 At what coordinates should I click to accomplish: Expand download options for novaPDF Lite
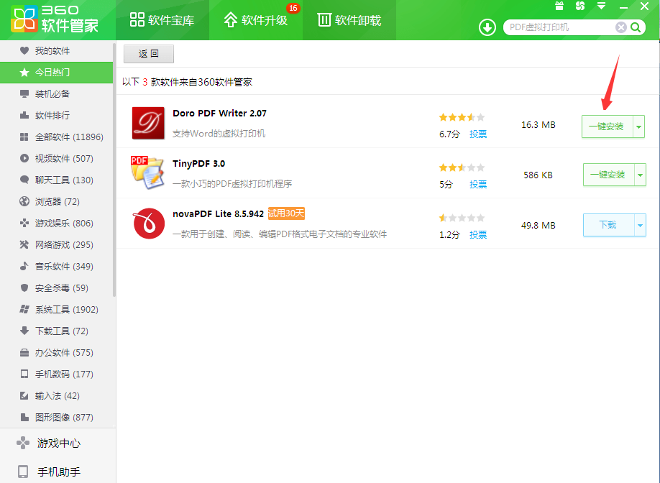[x=640, y=225]
